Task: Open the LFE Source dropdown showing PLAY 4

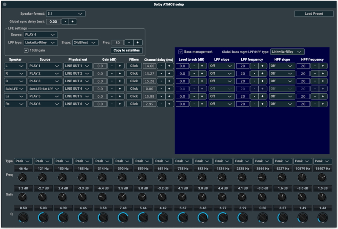Action: tap(41, 35)
